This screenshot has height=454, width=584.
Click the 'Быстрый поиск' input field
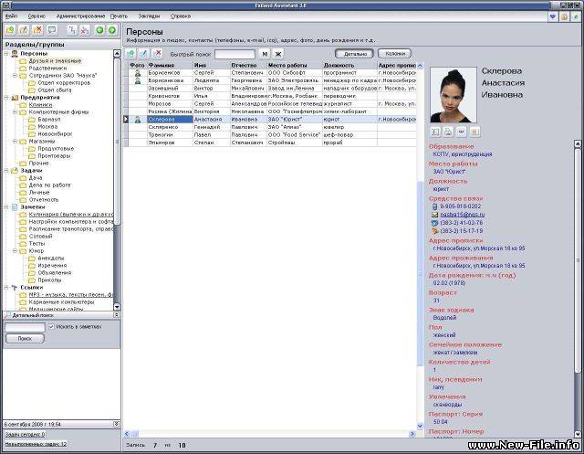point(235,54)
